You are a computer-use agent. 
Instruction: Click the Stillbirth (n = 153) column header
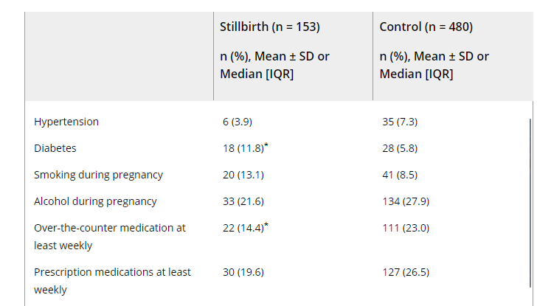pos(269,27)
